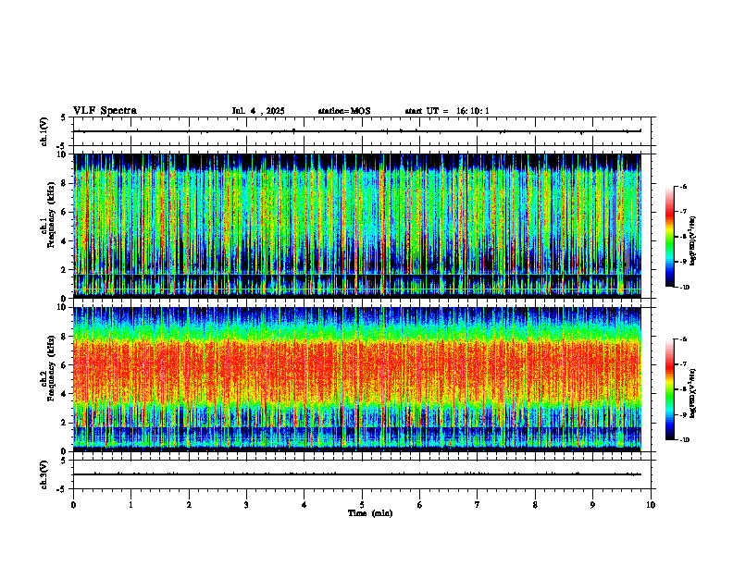Click time-axis tick label "1" below the plots
This screenshot has height=566, width=733.
(x=130, y=505)
